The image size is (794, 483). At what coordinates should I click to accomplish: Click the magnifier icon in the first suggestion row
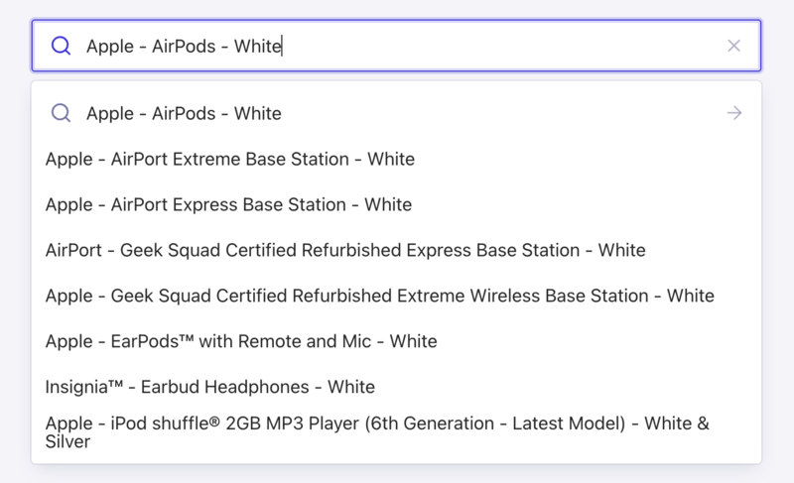click(x=61, y=113)
